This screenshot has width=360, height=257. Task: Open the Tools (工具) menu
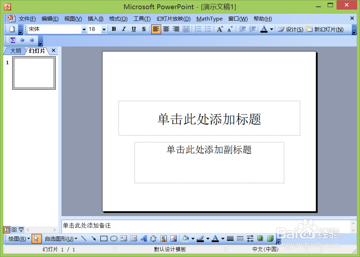[x=142, y=19]
